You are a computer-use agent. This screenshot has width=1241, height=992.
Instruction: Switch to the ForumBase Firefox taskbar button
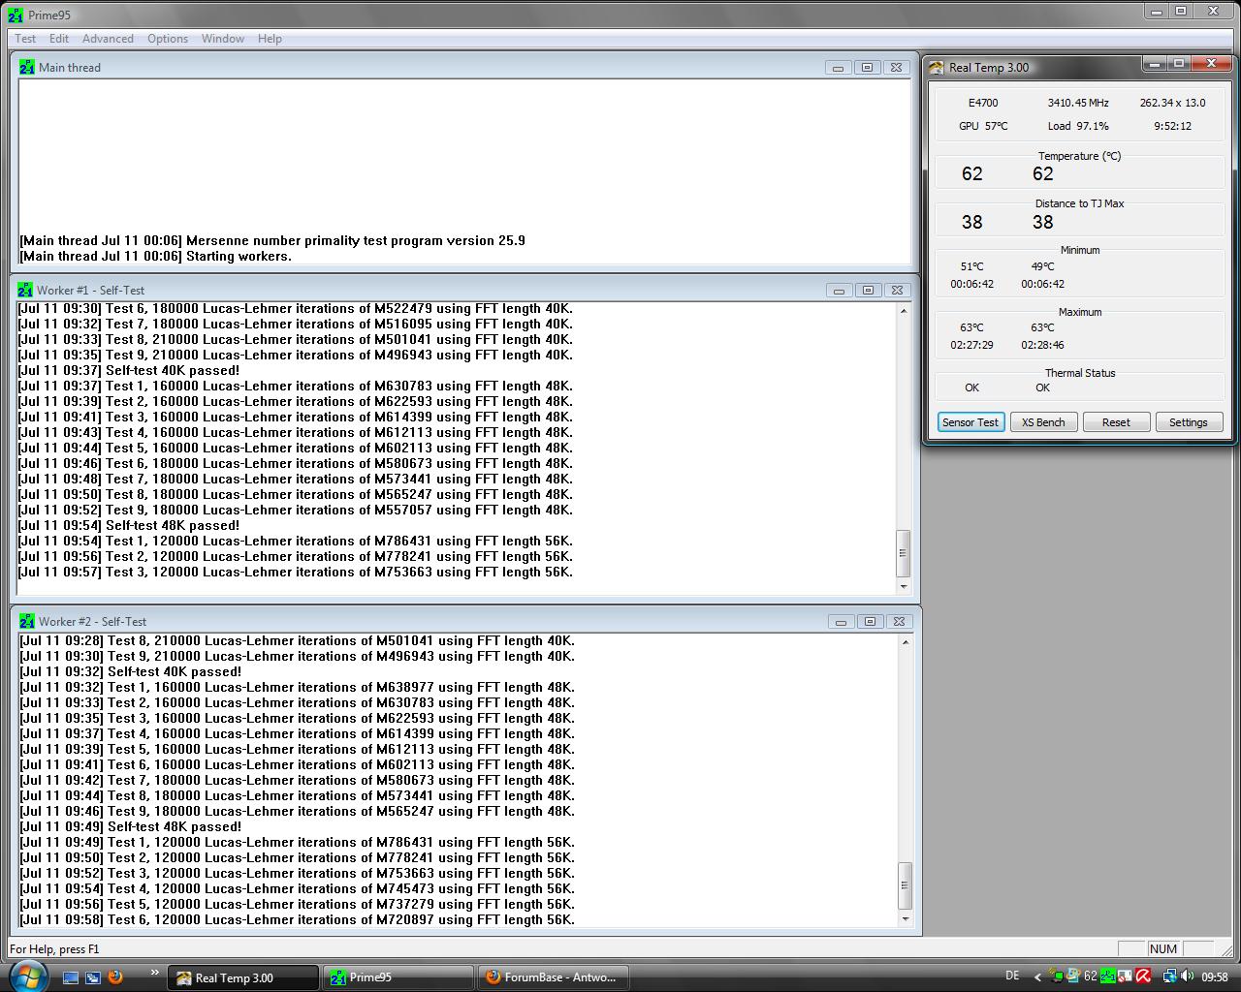(554, 977)
